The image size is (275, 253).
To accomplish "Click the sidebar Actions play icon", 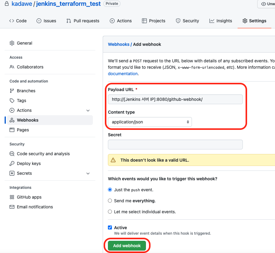I will point(12,110).
